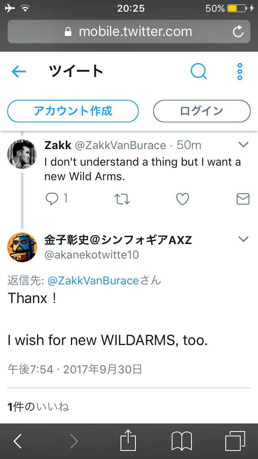Open Safari bookmarks
Viewport: 258px width, 459px height.
182,441
